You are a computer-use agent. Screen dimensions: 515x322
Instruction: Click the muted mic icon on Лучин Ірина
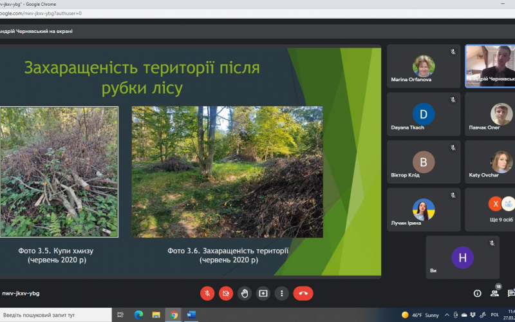click(453, 195)
